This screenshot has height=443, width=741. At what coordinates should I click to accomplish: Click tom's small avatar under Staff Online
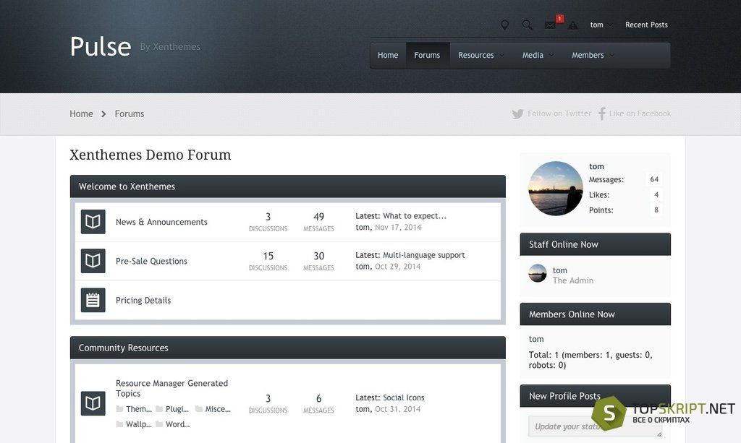click(538, 273)
